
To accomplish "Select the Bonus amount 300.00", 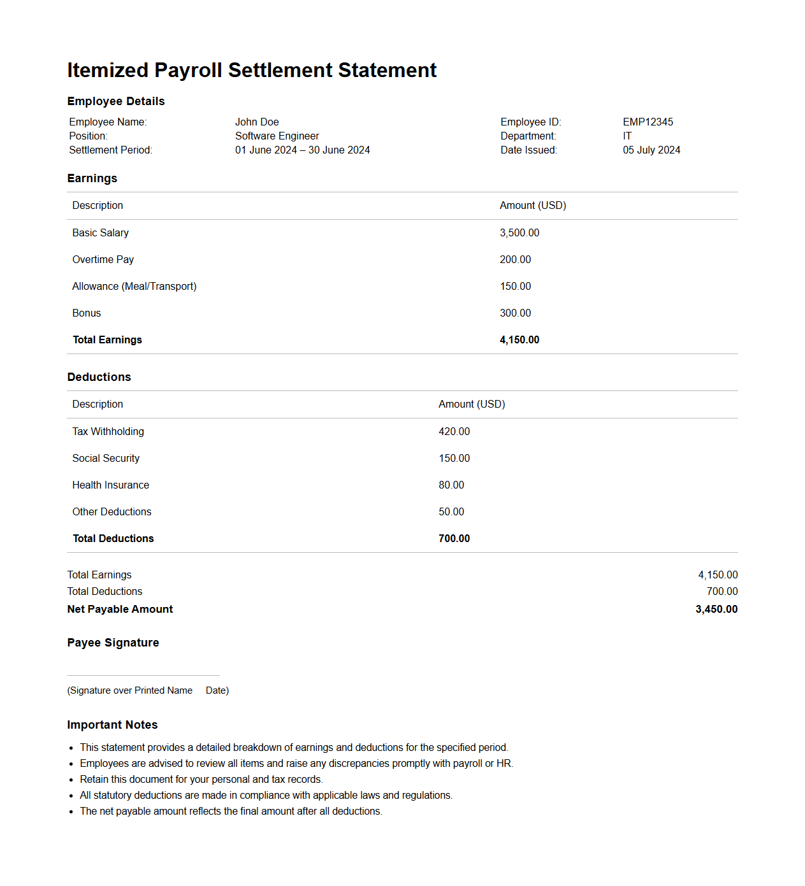I will (515, 313).
